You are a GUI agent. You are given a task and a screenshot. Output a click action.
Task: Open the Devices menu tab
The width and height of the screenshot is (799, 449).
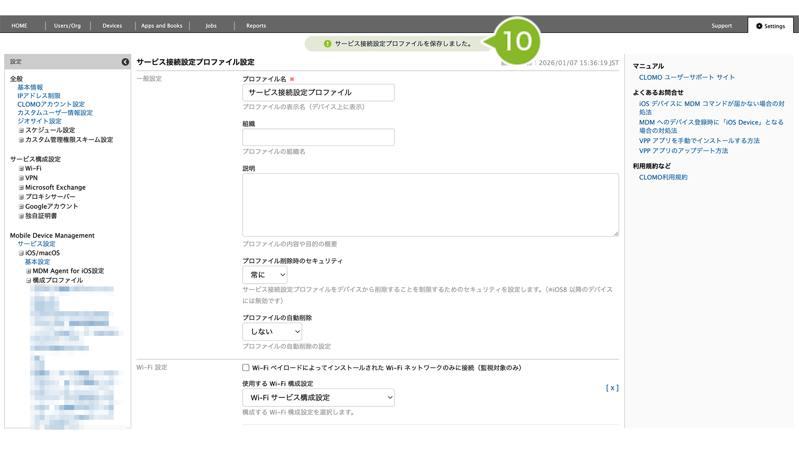112,26
